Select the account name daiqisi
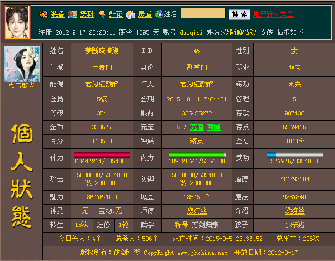The image size is (335, 261). pyautogui.click(x=191, y=32)
